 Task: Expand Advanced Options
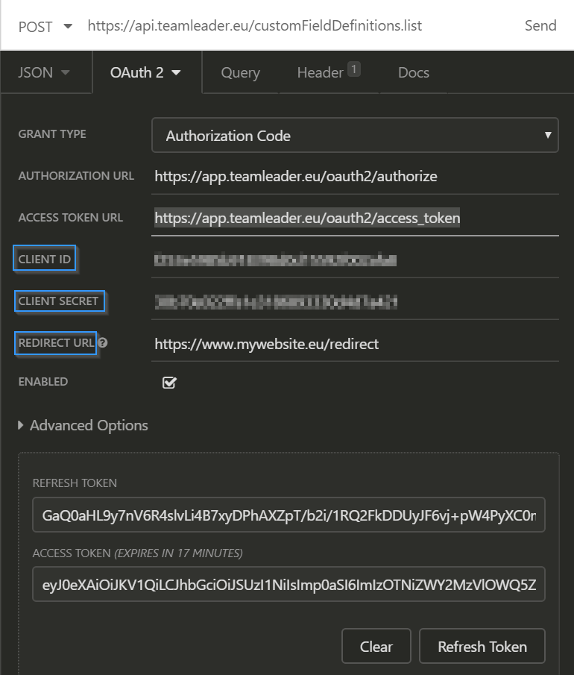[x=83, y=425]
